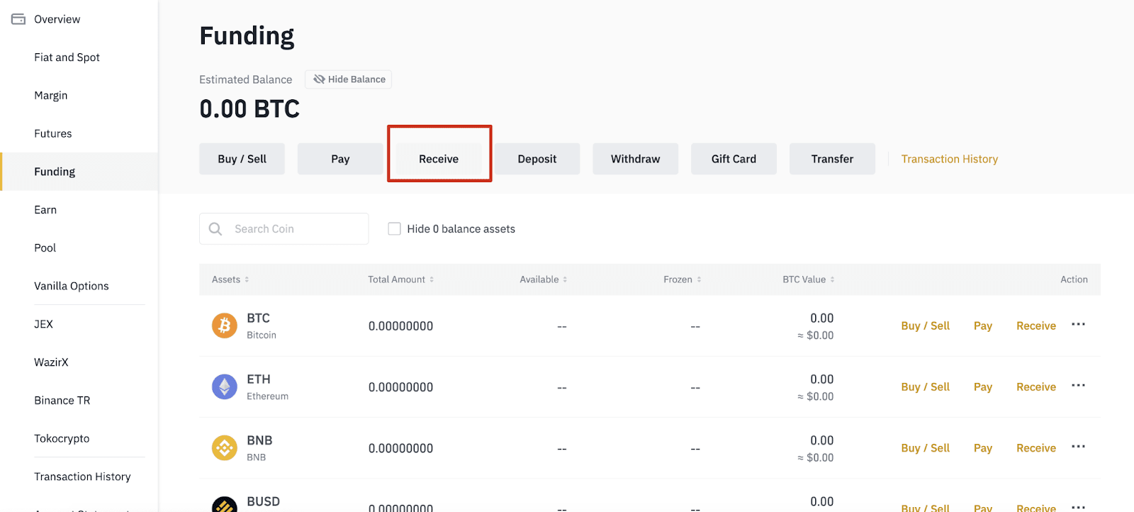Open more actions for BTC row

click(1078, 324)
